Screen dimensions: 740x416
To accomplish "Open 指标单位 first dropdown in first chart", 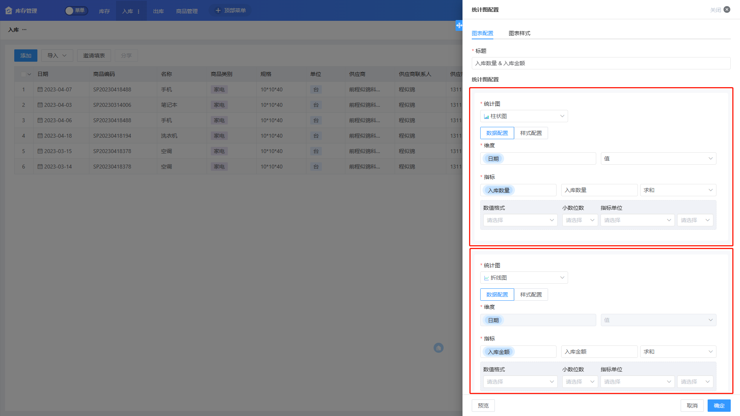I will 637,220.
